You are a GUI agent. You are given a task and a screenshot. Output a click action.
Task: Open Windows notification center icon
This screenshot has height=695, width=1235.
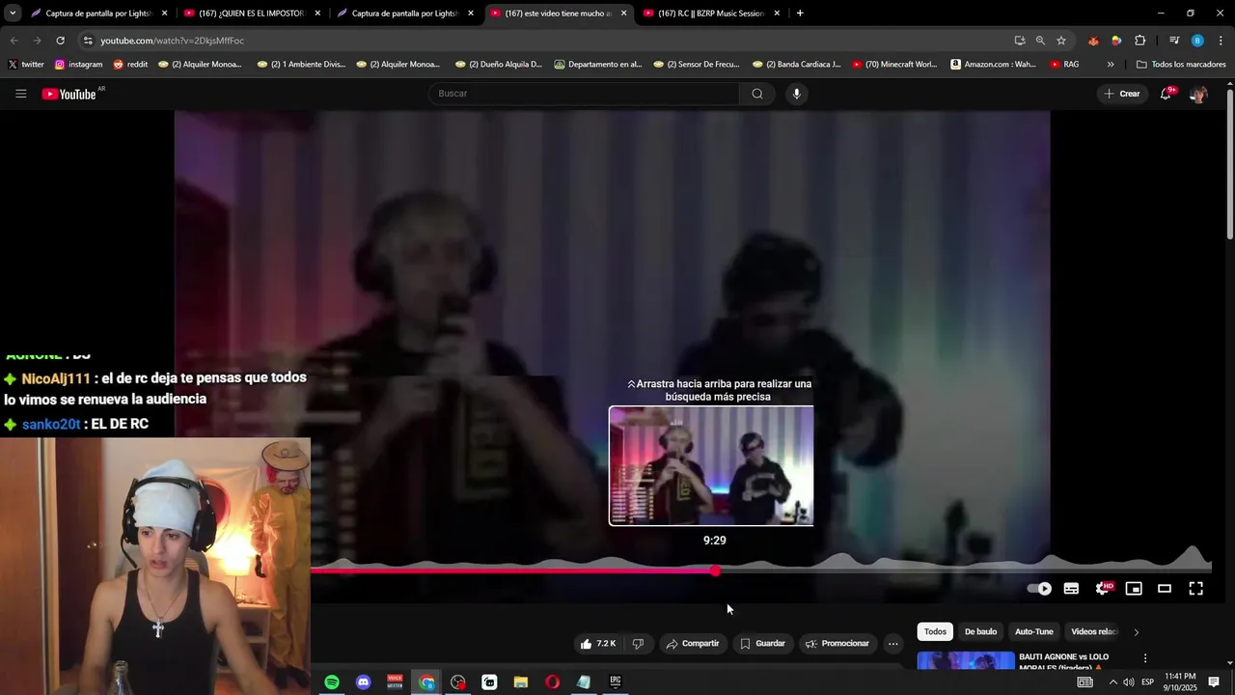(1214, 682)
